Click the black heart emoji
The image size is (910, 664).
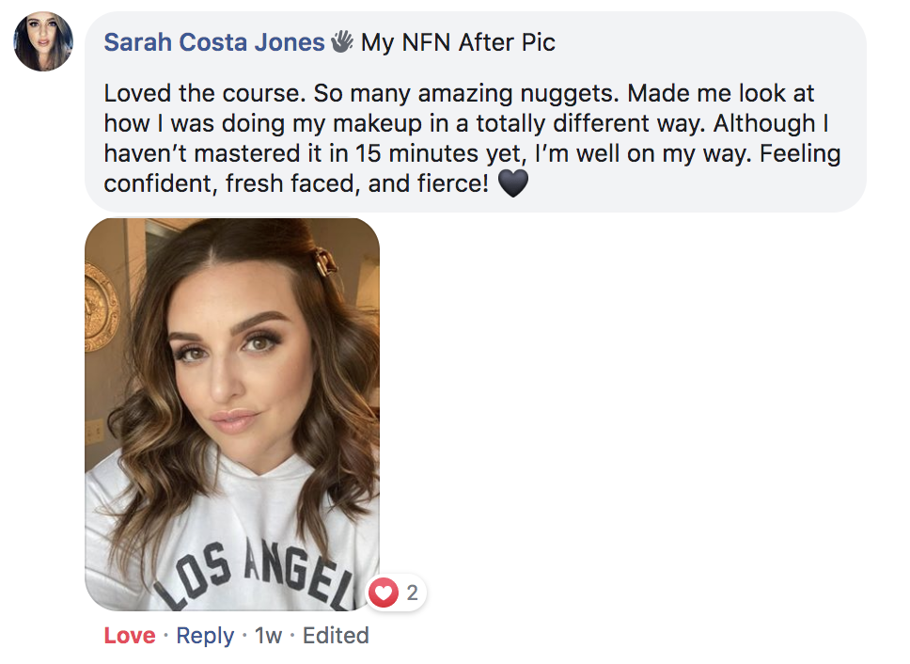coord(512,182)
